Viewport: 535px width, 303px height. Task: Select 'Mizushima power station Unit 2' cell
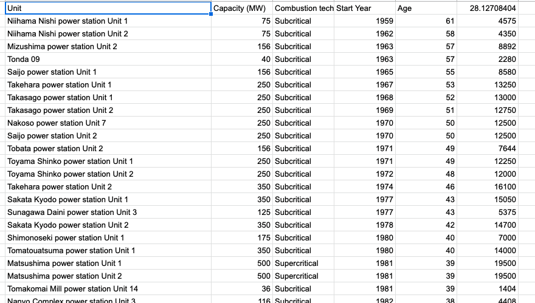108,47
